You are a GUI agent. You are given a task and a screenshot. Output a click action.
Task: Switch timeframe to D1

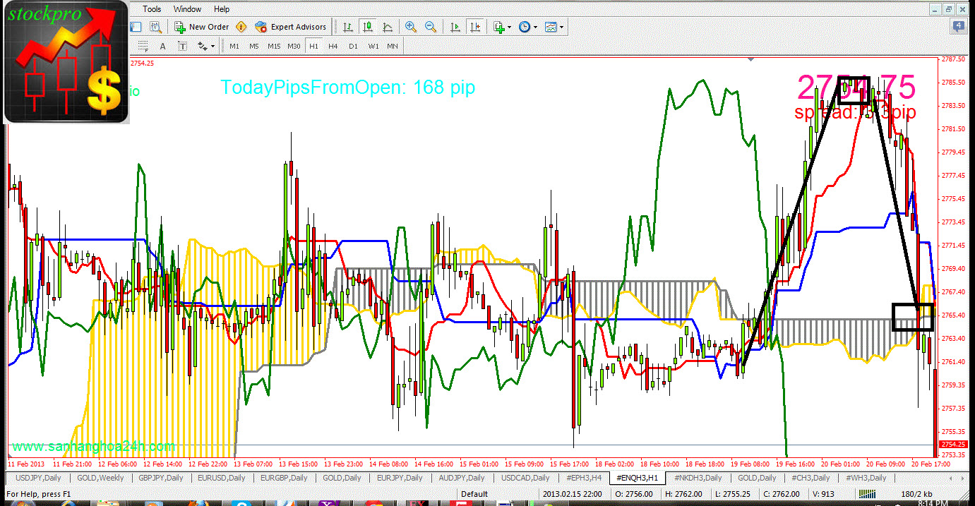coord(353,47)
